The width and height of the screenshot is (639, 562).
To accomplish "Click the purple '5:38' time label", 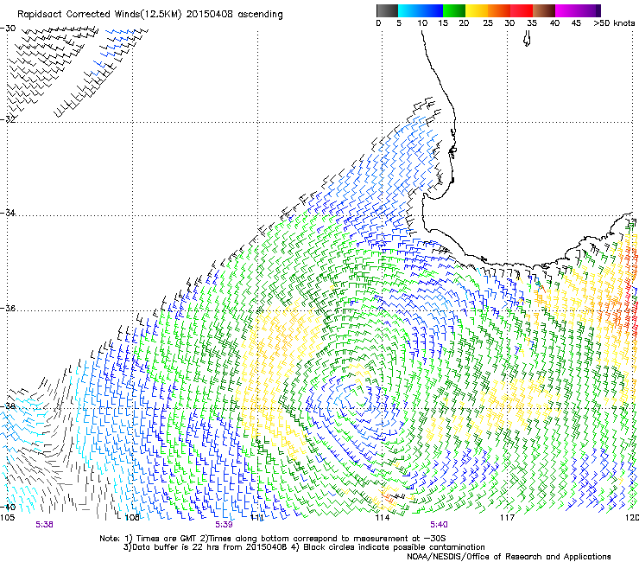I will point(44,525).
